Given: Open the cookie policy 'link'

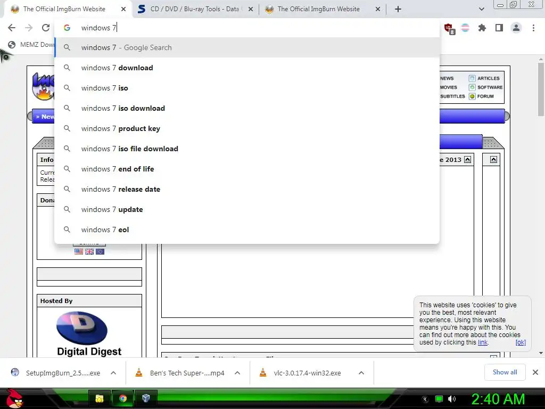Looking at the screenshot, I should click(482, 342).
